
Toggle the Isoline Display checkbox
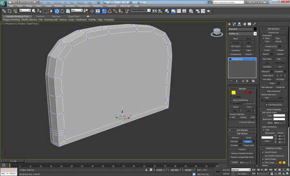click(263, 159)
